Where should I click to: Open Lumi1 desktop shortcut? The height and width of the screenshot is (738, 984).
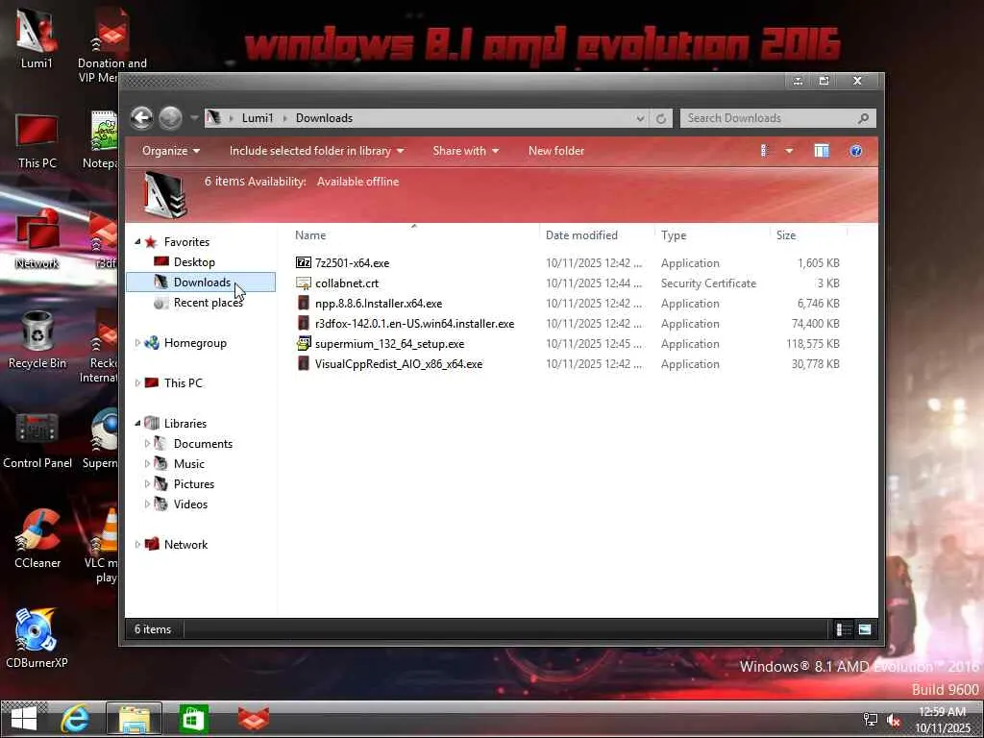click(x=37, y=37)
